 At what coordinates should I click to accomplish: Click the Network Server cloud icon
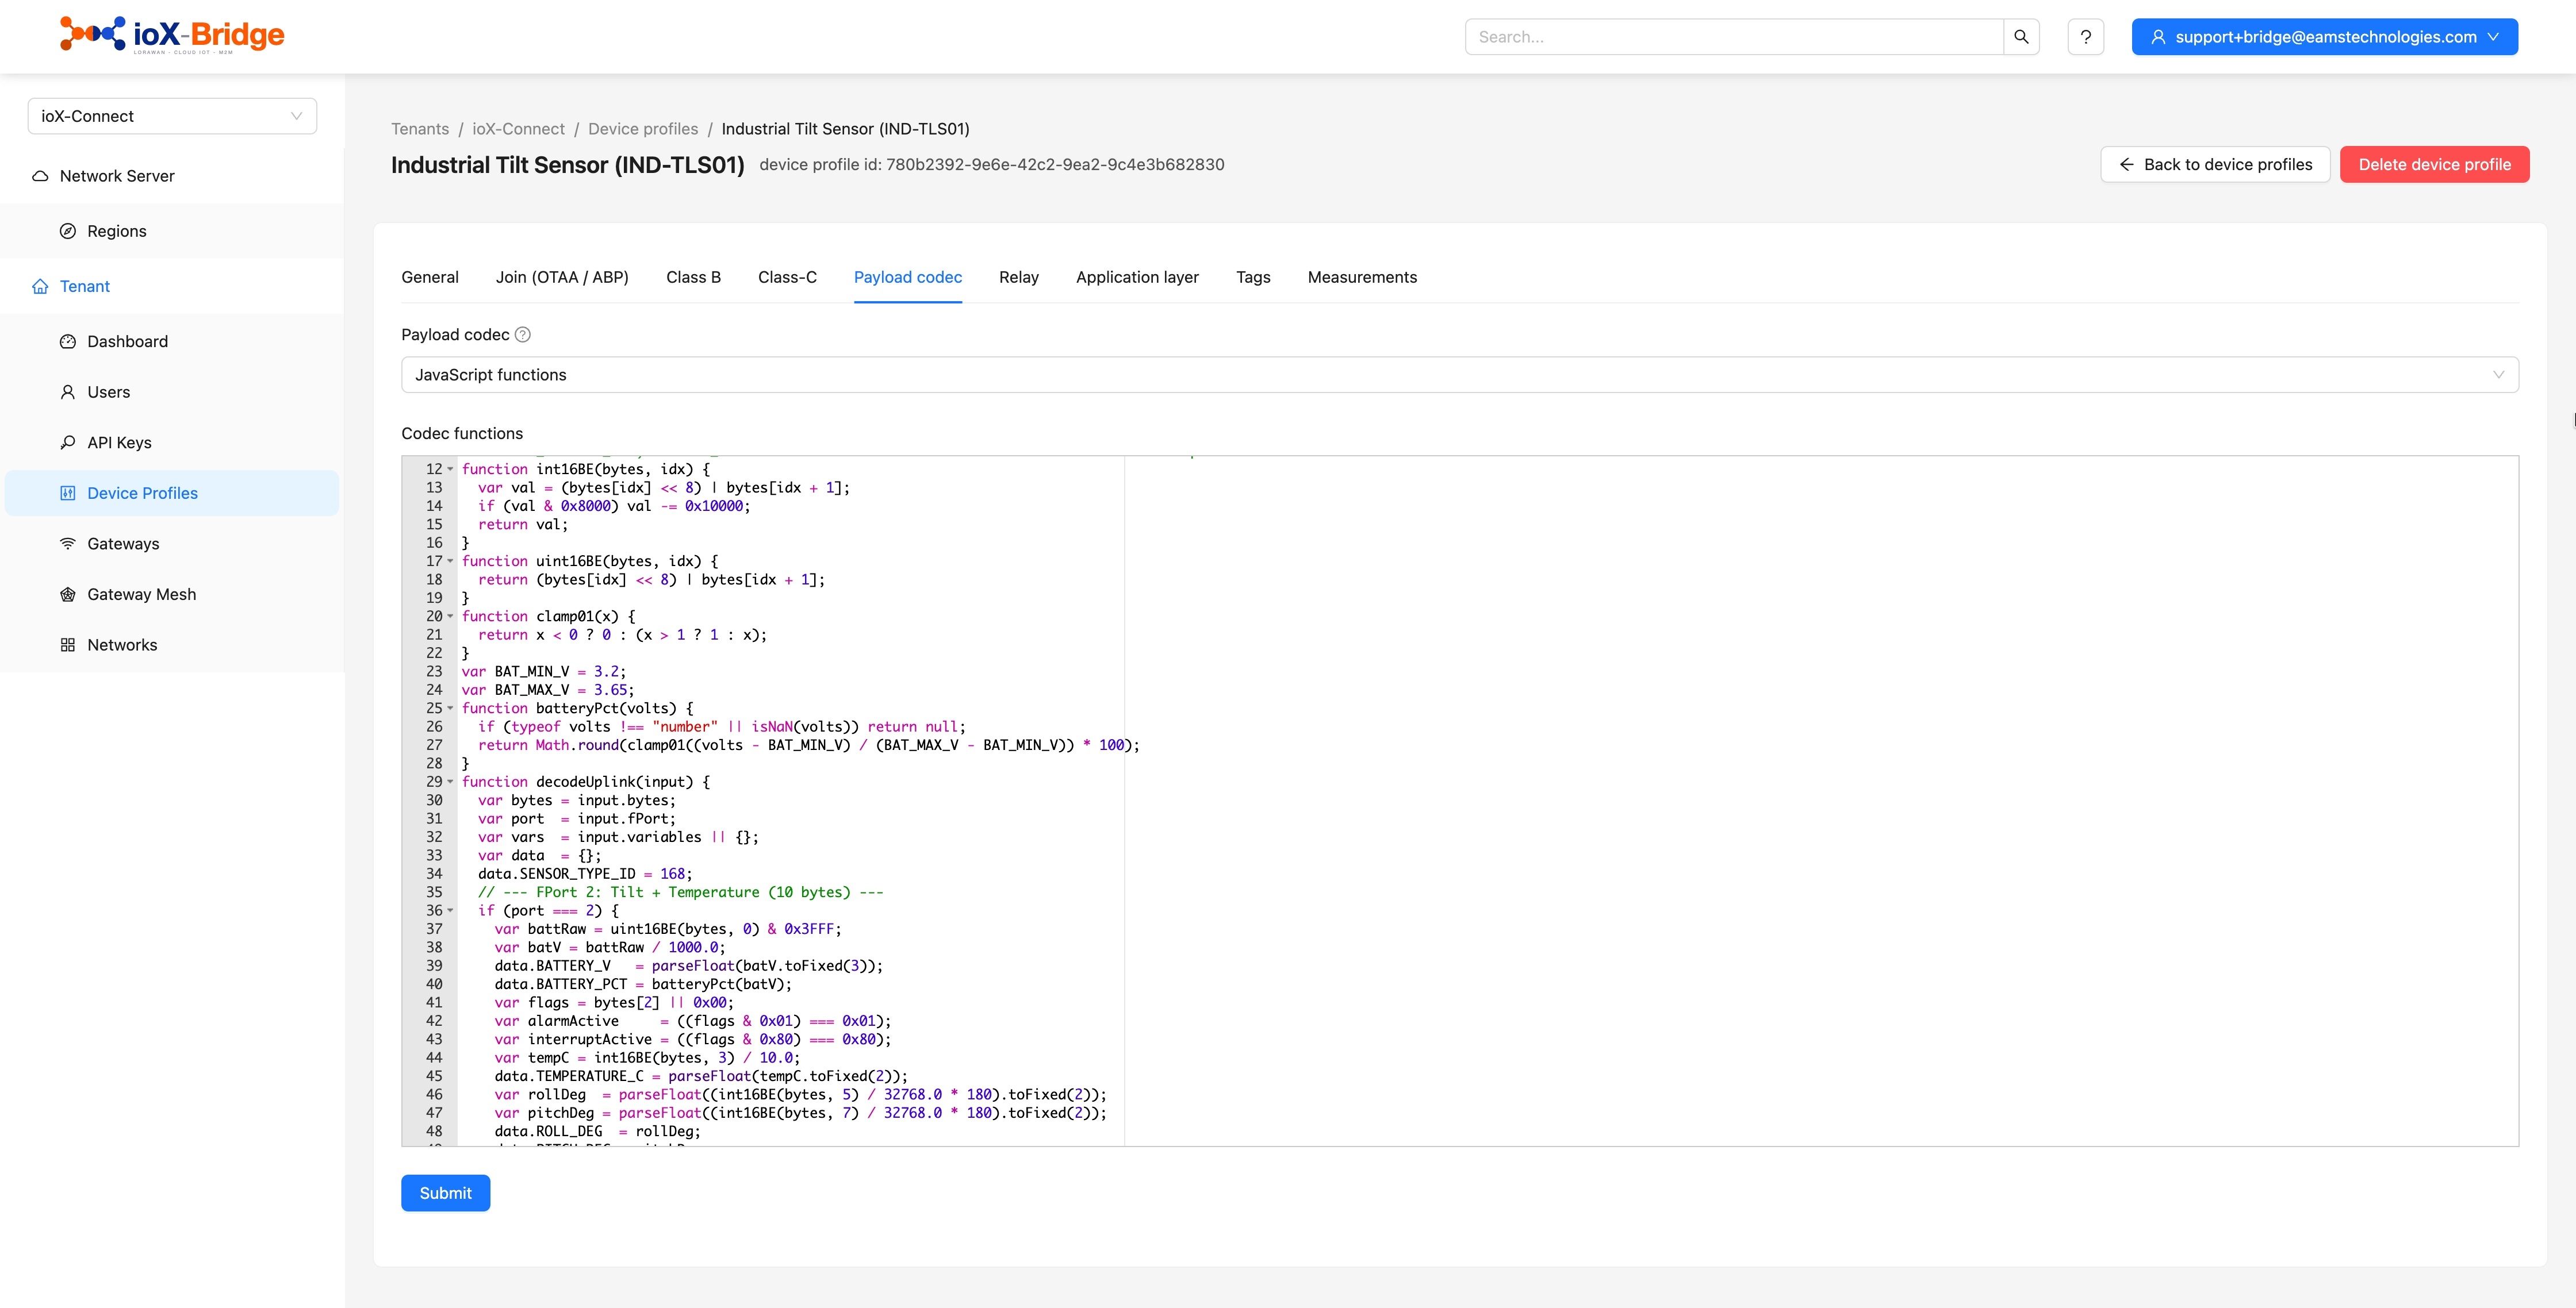(40, 176)
